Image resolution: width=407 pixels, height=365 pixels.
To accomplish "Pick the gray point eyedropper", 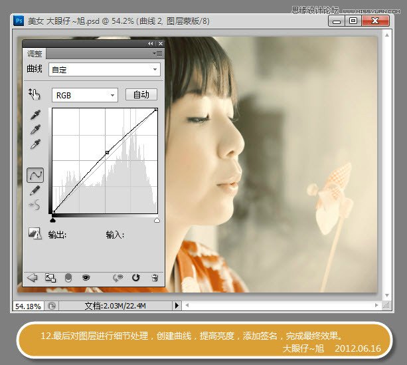I will [35, 129].
